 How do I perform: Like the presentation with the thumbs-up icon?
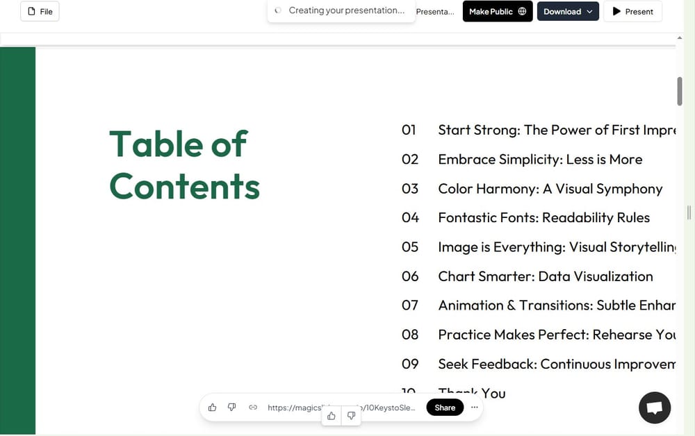(x=212, y=408)
